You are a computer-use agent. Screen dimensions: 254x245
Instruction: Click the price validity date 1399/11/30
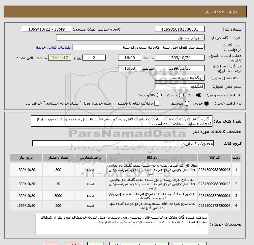point(180,68)
